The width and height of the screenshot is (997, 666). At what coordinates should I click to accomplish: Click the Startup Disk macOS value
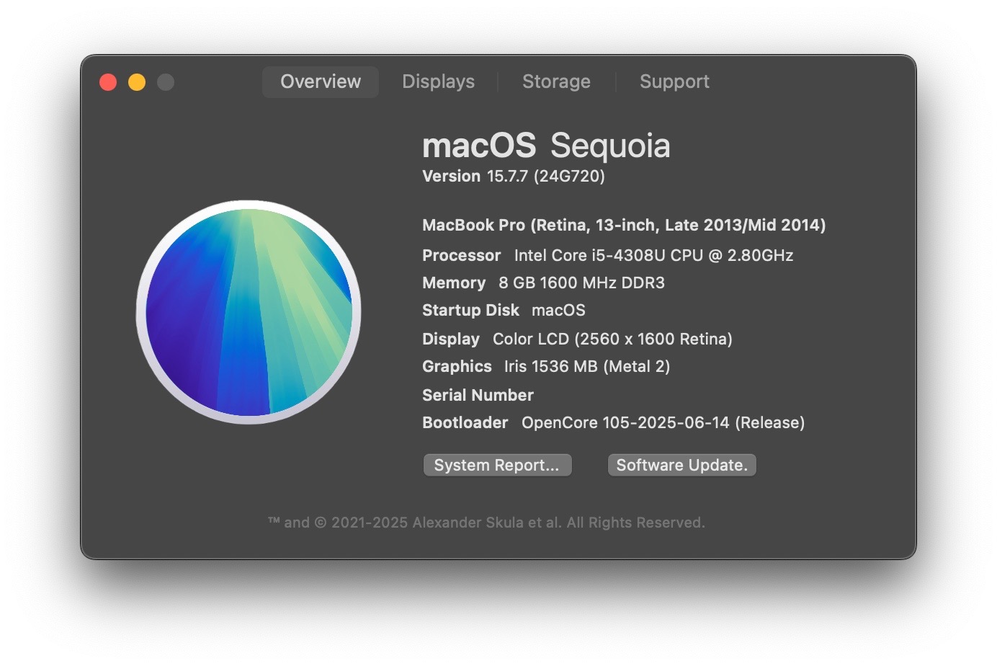tap(558, 311)
